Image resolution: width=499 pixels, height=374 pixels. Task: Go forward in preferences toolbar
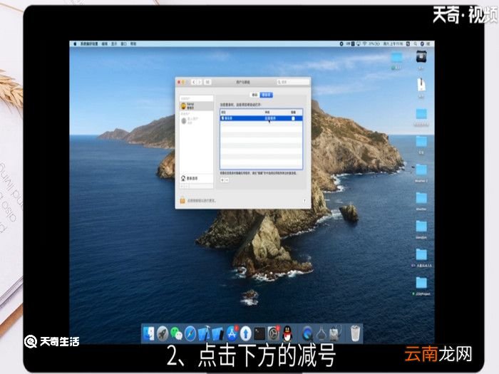click(200, 82)
